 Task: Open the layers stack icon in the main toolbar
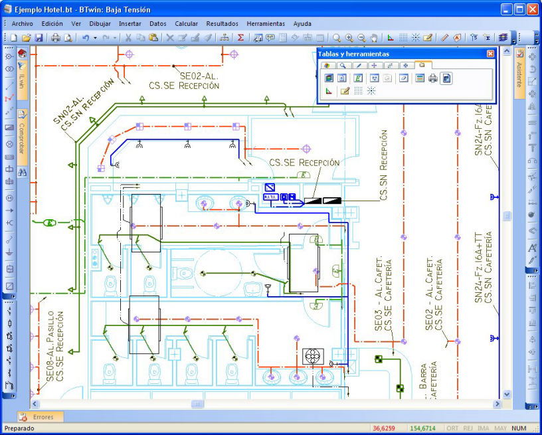(x=503, y=38)
